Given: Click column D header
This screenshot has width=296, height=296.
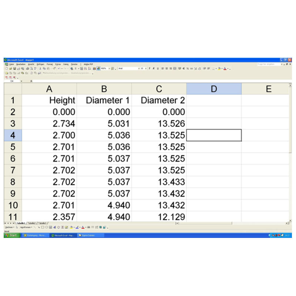Looking at the screenshot, I should point(214,89).
